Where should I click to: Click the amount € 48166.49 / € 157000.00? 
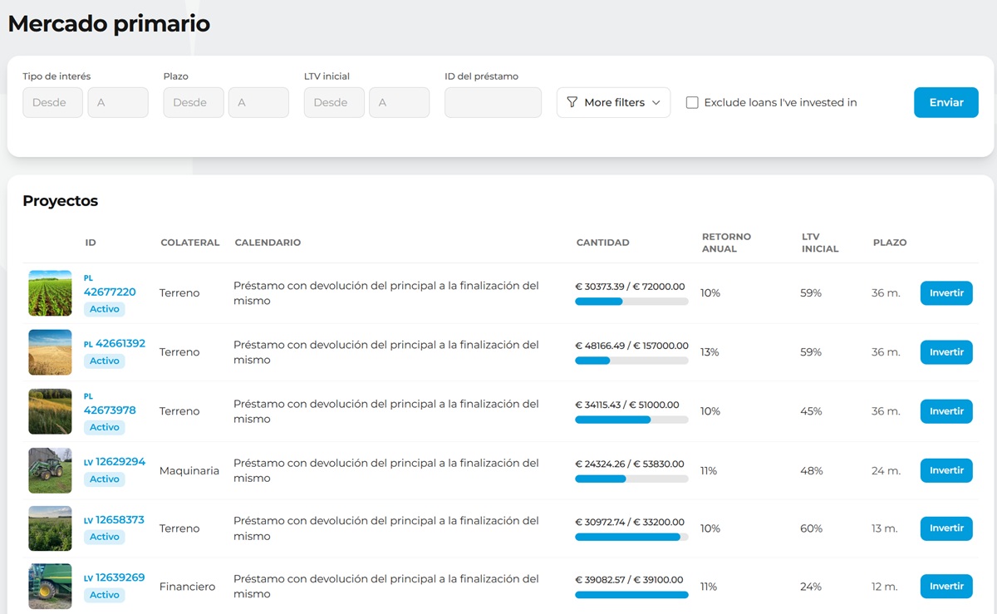coord(631,346)
